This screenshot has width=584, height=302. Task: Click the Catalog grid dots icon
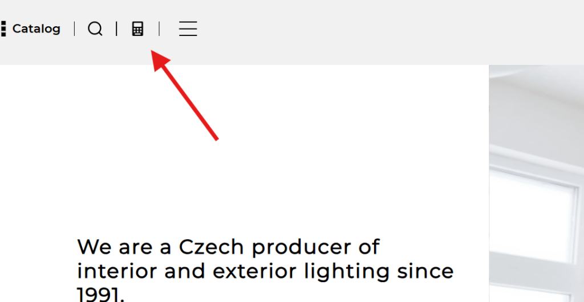[3, 28]
